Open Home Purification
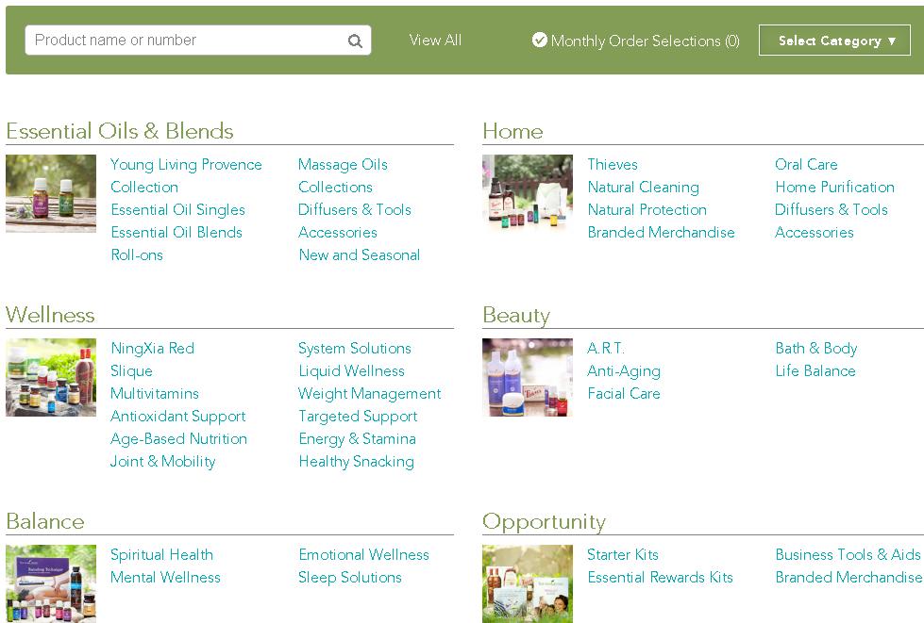Viewport: 924px width, 623px height. [834, 187]
